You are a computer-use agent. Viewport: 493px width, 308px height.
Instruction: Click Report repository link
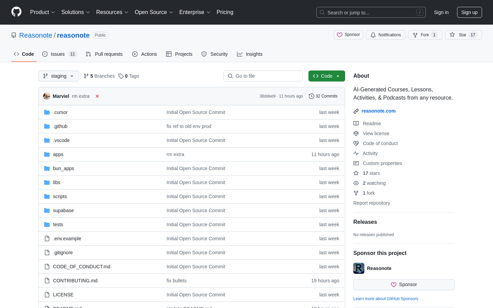coord(371,203)
